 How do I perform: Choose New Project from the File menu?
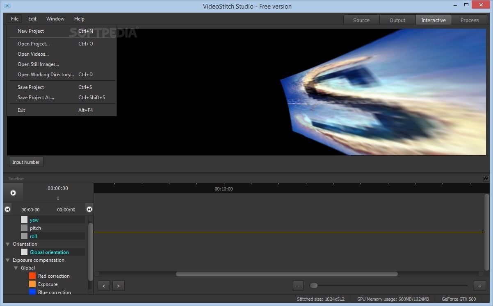[62, 31]
